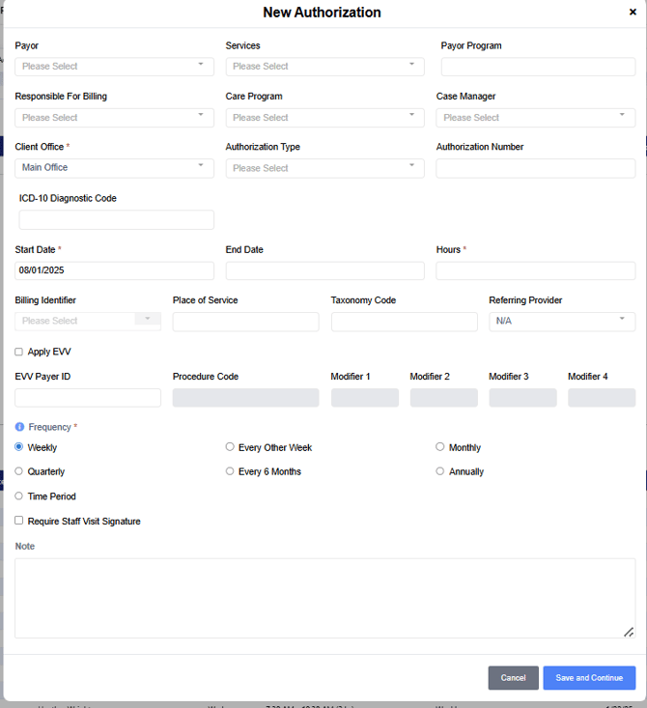Select the Time Period radio button
This screenshot has height=708, width=647.
[19, 496]
